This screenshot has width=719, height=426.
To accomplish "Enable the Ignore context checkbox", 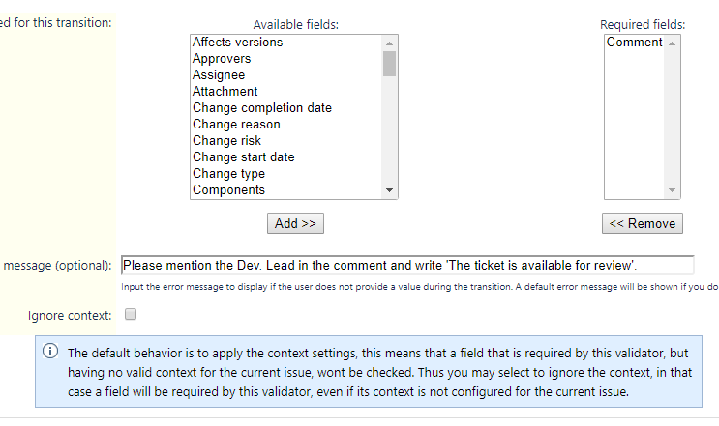I will (x=131, y=314).
